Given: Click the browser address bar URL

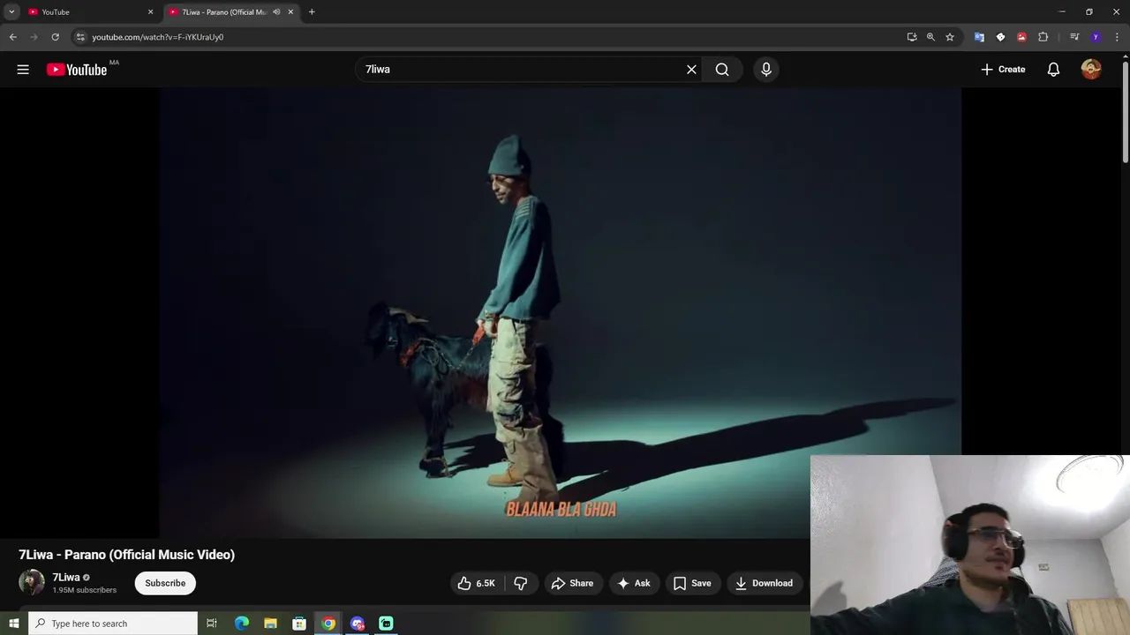Looking at the screenshot, I should (158, 37).
